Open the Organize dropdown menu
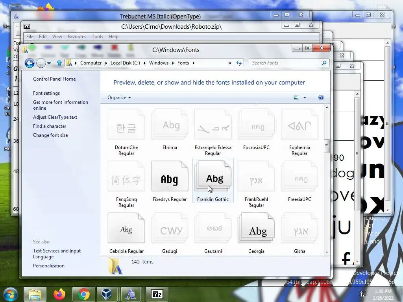 click(x=119, y=98)
